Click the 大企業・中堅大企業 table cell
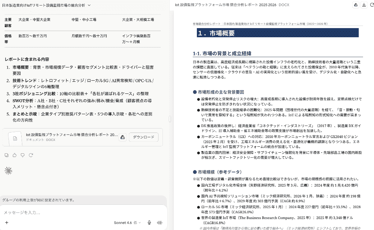 click(x=34, y=20)
